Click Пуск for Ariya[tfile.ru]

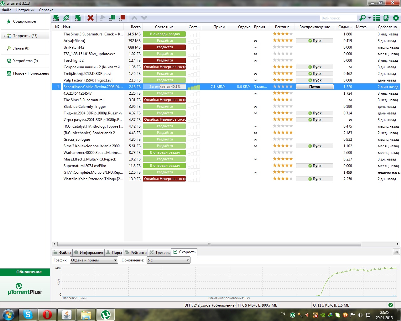(315, 41)
